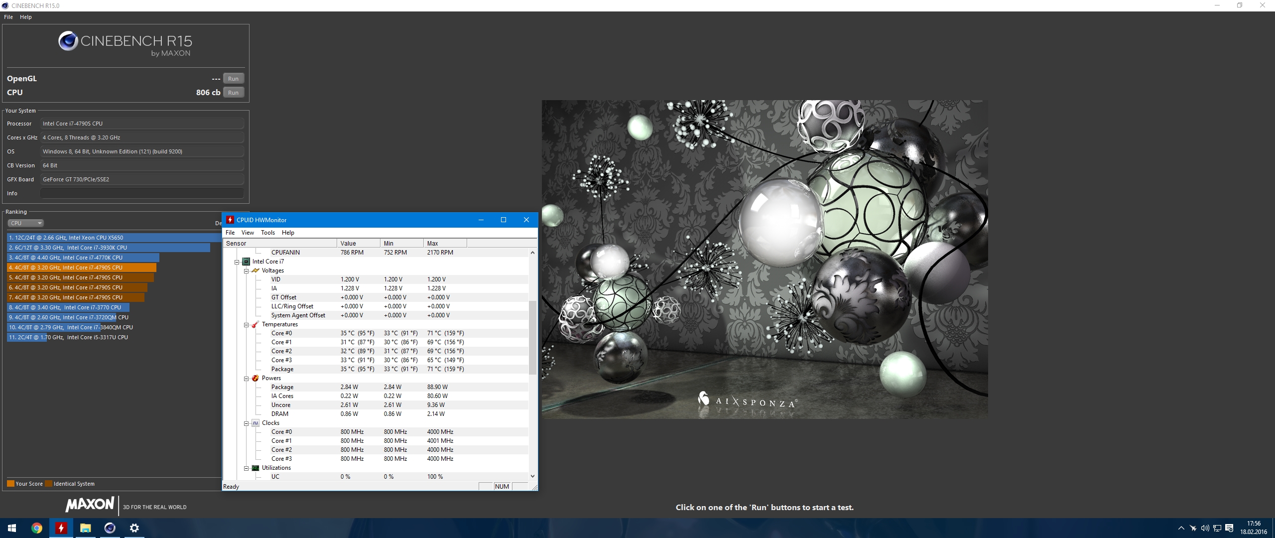The image size is (1275, 538).
Task: Run the OpenGL benchmark
Action: [x=233, y=79]
